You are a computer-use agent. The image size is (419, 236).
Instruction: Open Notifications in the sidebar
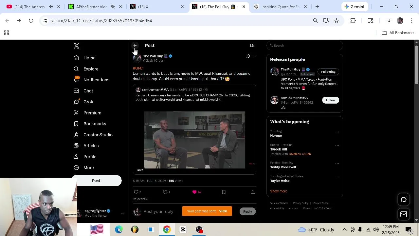pos(92,80)
